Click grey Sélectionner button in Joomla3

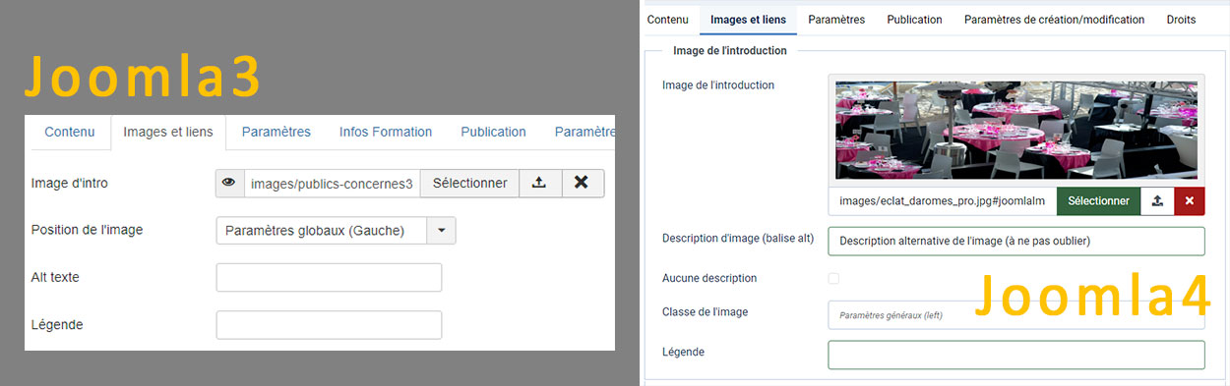pyautogui.click(x=469, y=184)
